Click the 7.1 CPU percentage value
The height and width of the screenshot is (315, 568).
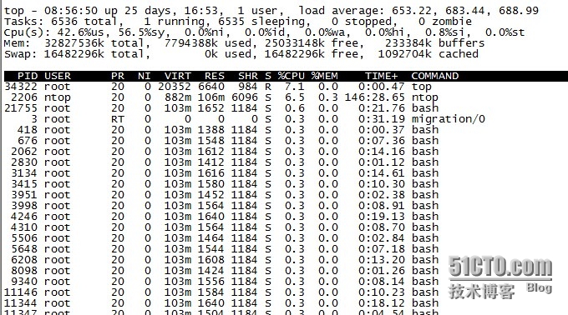pyautogui.click(x=295, y=87)
